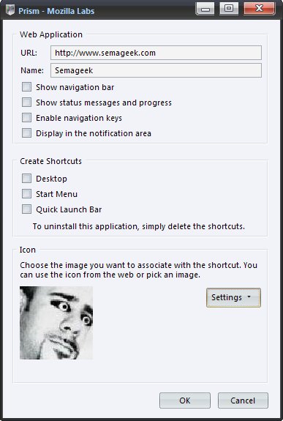Focus the Name field containing Semageek
The height and width of the screenshot is (421, 283).
coord(156,70)
